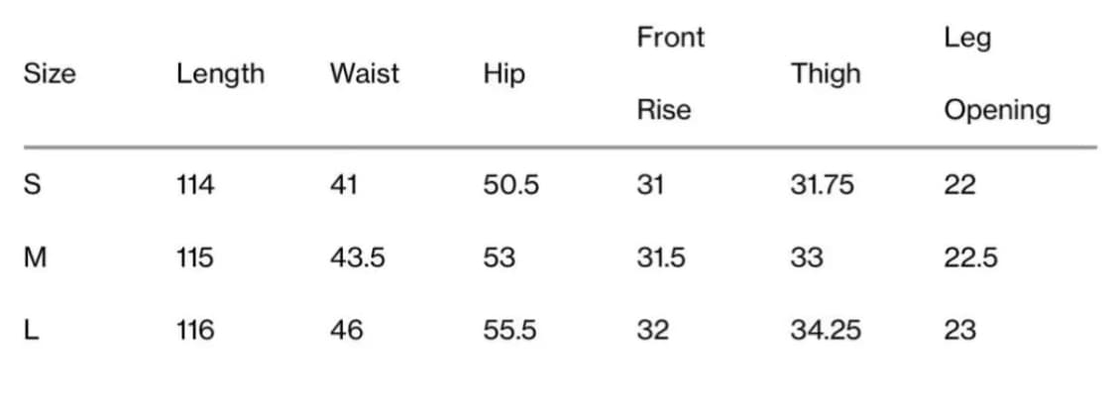The width and height of the screenshot is (1115, 405).
Task: Click the 22.5 leg opening value
Action: click(970, 257)
